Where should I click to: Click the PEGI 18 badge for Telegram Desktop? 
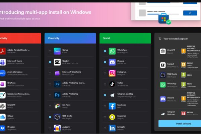[x=184, y=113]
